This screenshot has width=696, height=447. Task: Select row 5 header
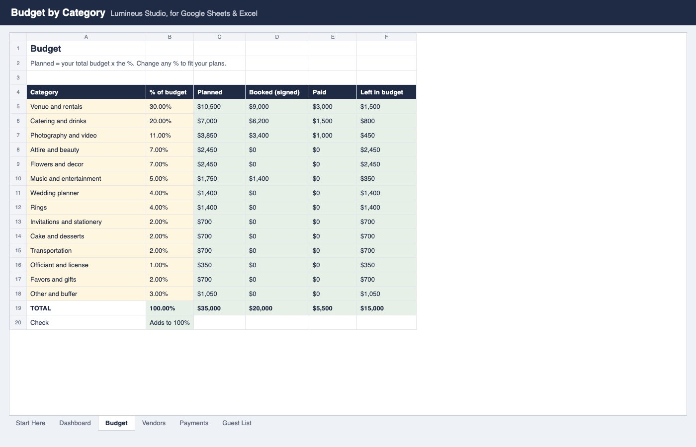click(x=18, y=107)
